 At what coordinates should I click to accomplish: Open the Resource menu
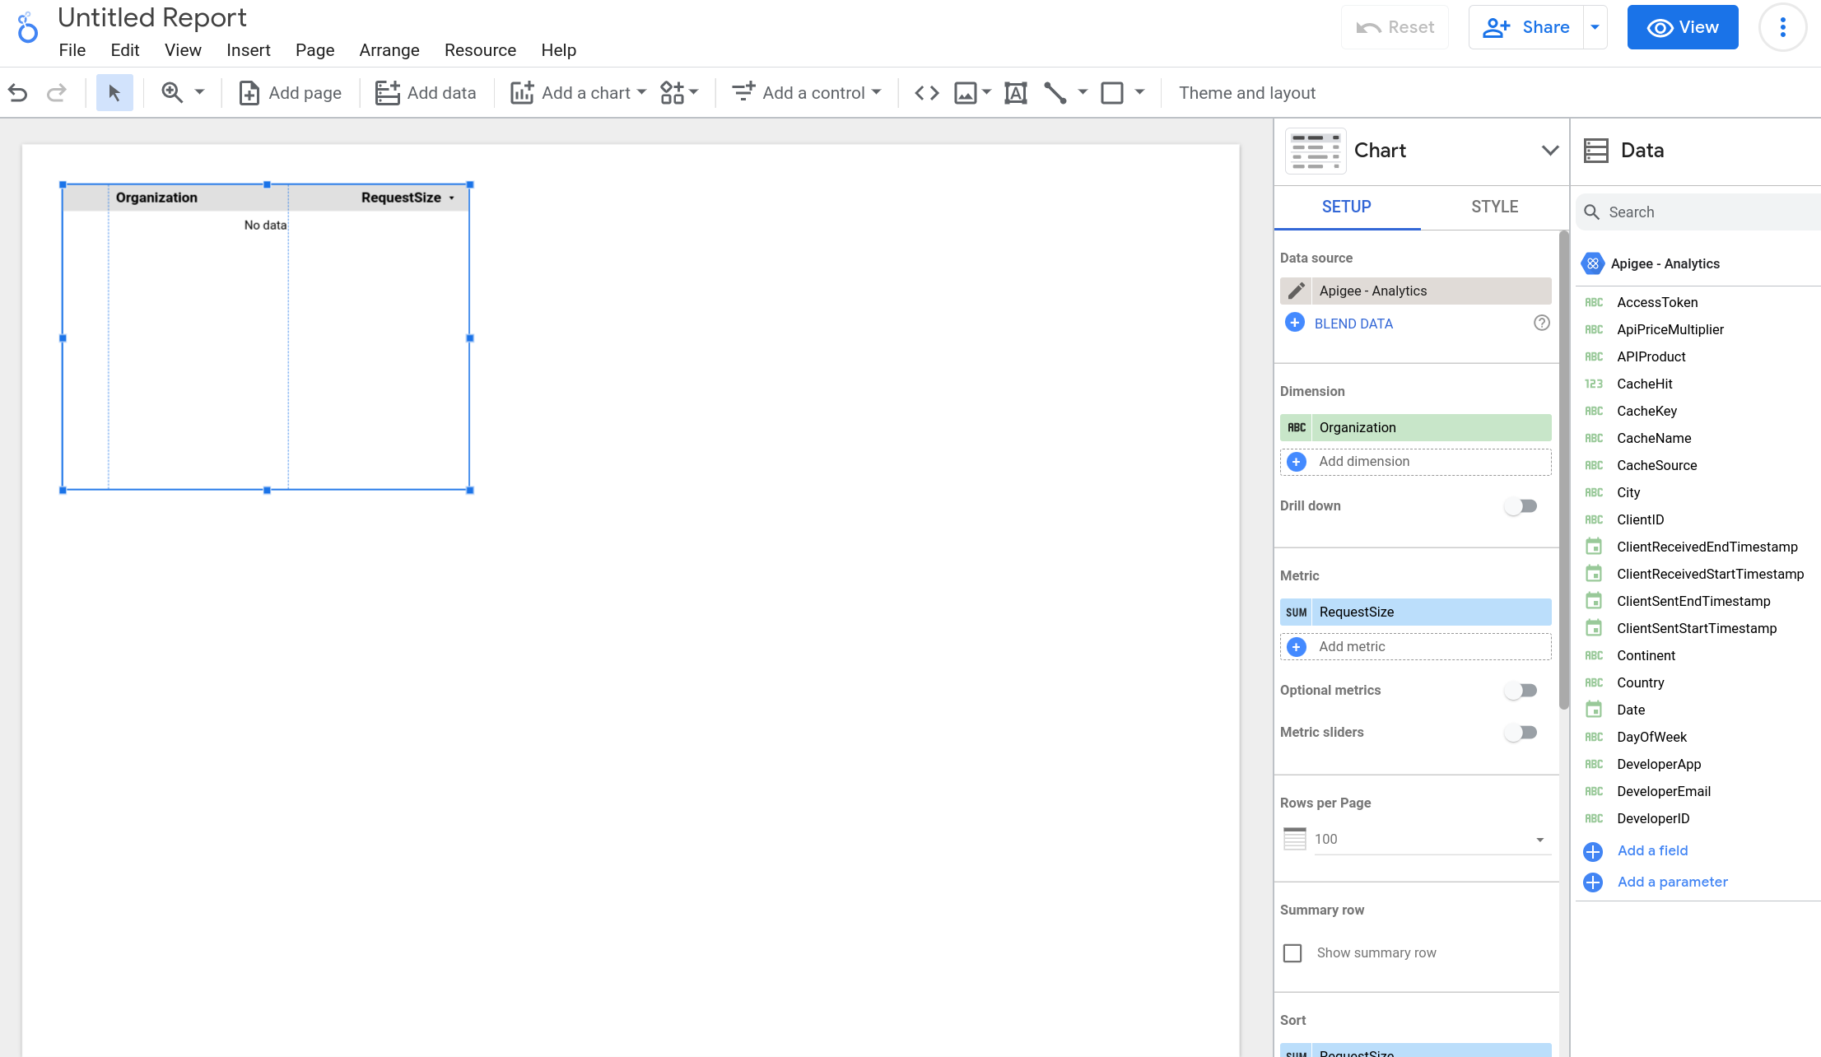[479, 50]
